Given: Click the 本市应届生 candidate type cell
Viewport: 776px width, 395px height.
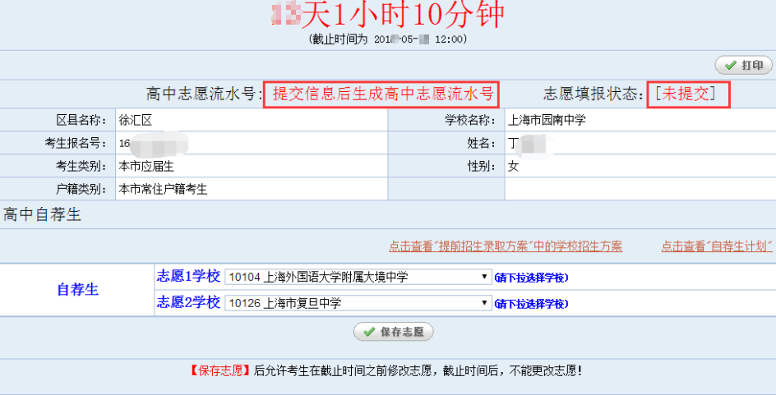Looking at the screenshot, I should tap(146, 166).
